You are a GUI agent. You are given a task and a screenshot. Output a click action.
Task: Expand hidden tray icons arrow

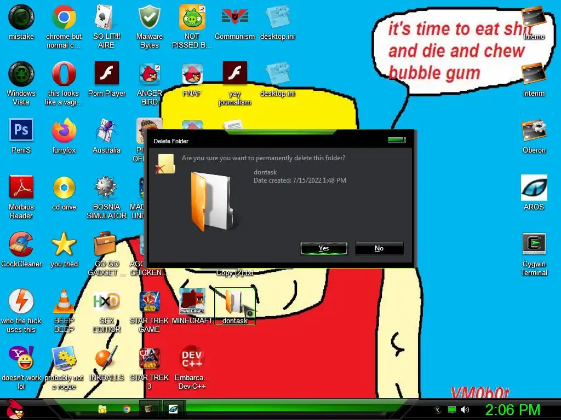pos(438,410)
